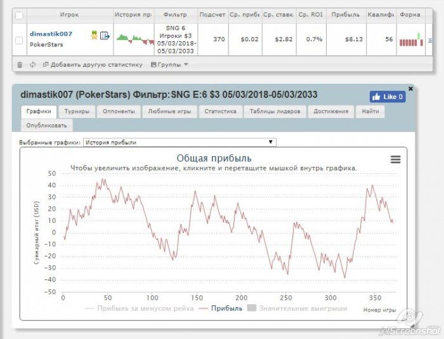Toggle the Прибыль series legend
The width and height of the screenshot is (444, 339).
pyautogui.click(x=221, y=309)
